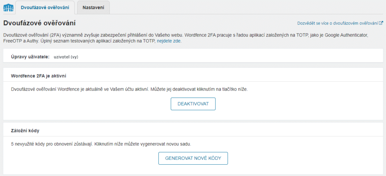Viewport: 386px width, 176px height.
Task: Follow the 'nejdete zde' link
Action: pos(169,41)
